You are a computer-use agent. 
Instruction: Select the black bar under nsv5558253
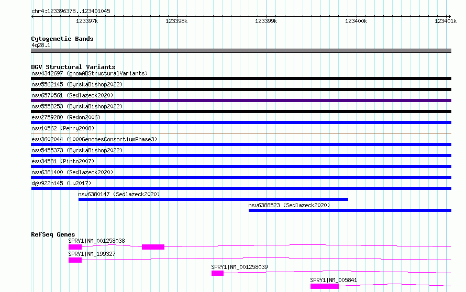(241, 111)
